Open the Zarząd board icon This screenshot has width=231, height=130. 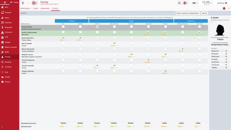(3, 77)
